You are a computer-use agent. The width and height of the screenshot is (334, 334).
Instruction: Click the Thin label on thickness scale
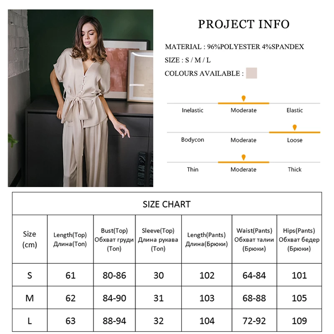pos(192,170)
